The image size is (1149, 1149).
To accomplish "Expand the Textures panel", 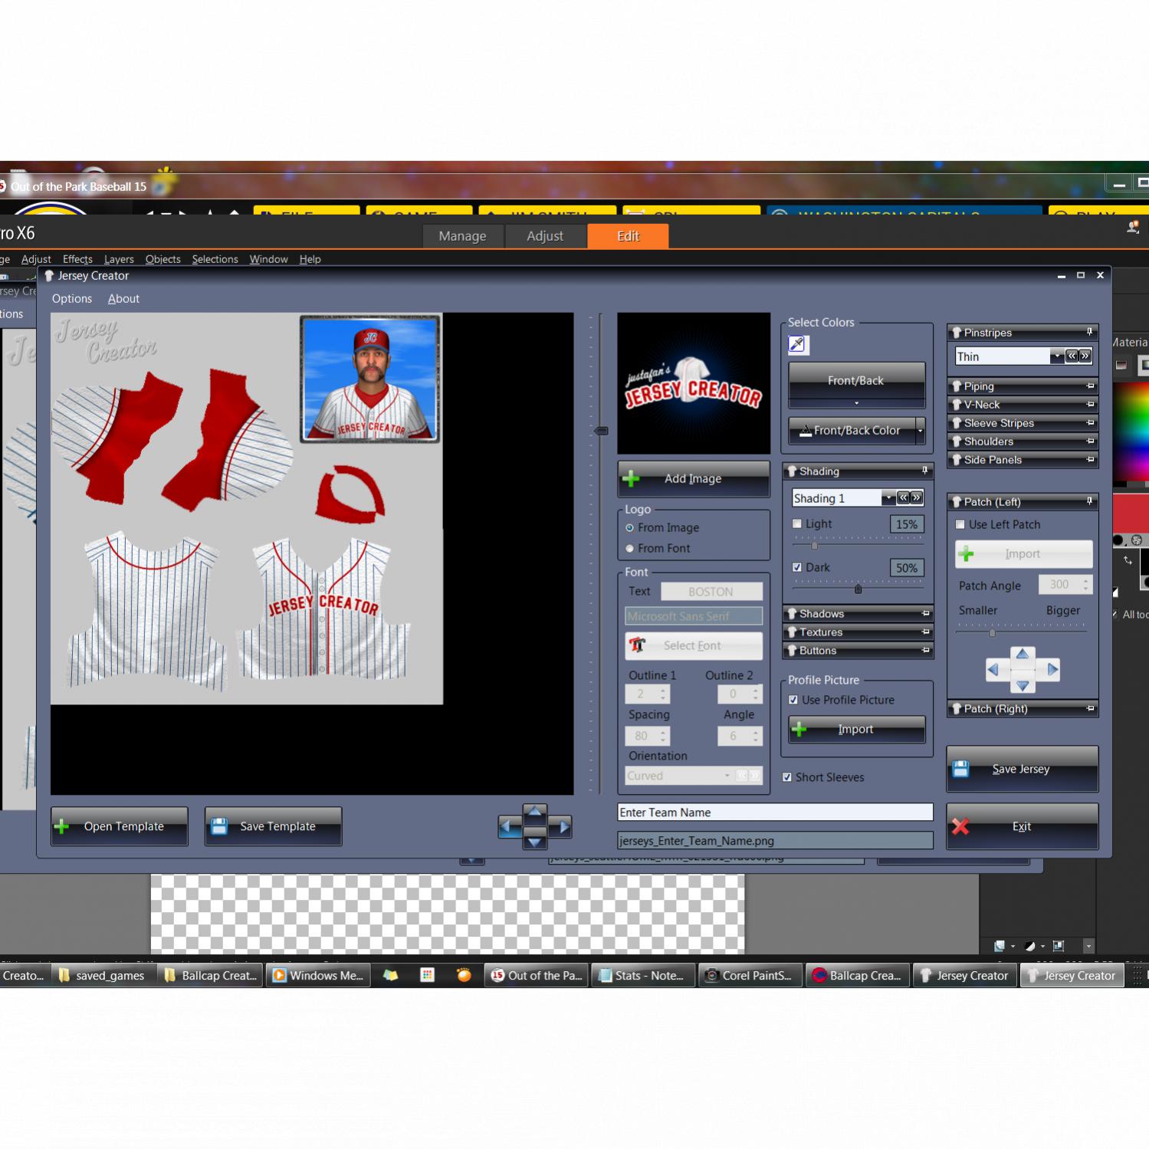I will (x=857, y=632).
